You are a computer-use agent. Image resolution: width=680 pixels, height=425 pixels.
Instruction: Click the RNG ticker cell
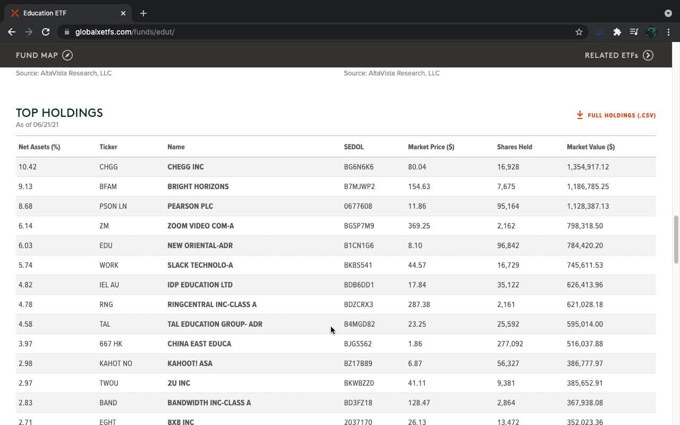(x=106, y=304)
